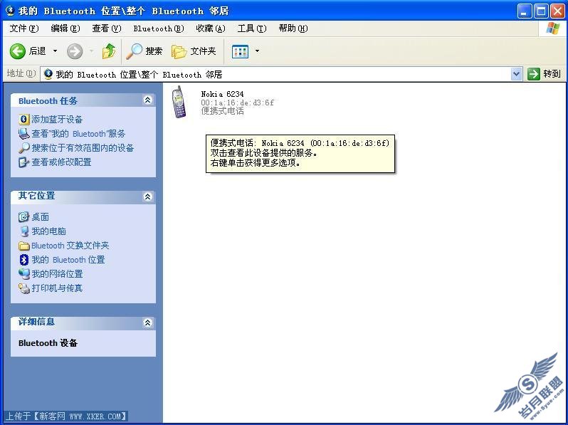The image size is (568, 425).
Task: Click the desktop icon beside 桌面
Action: click(24, 217)
